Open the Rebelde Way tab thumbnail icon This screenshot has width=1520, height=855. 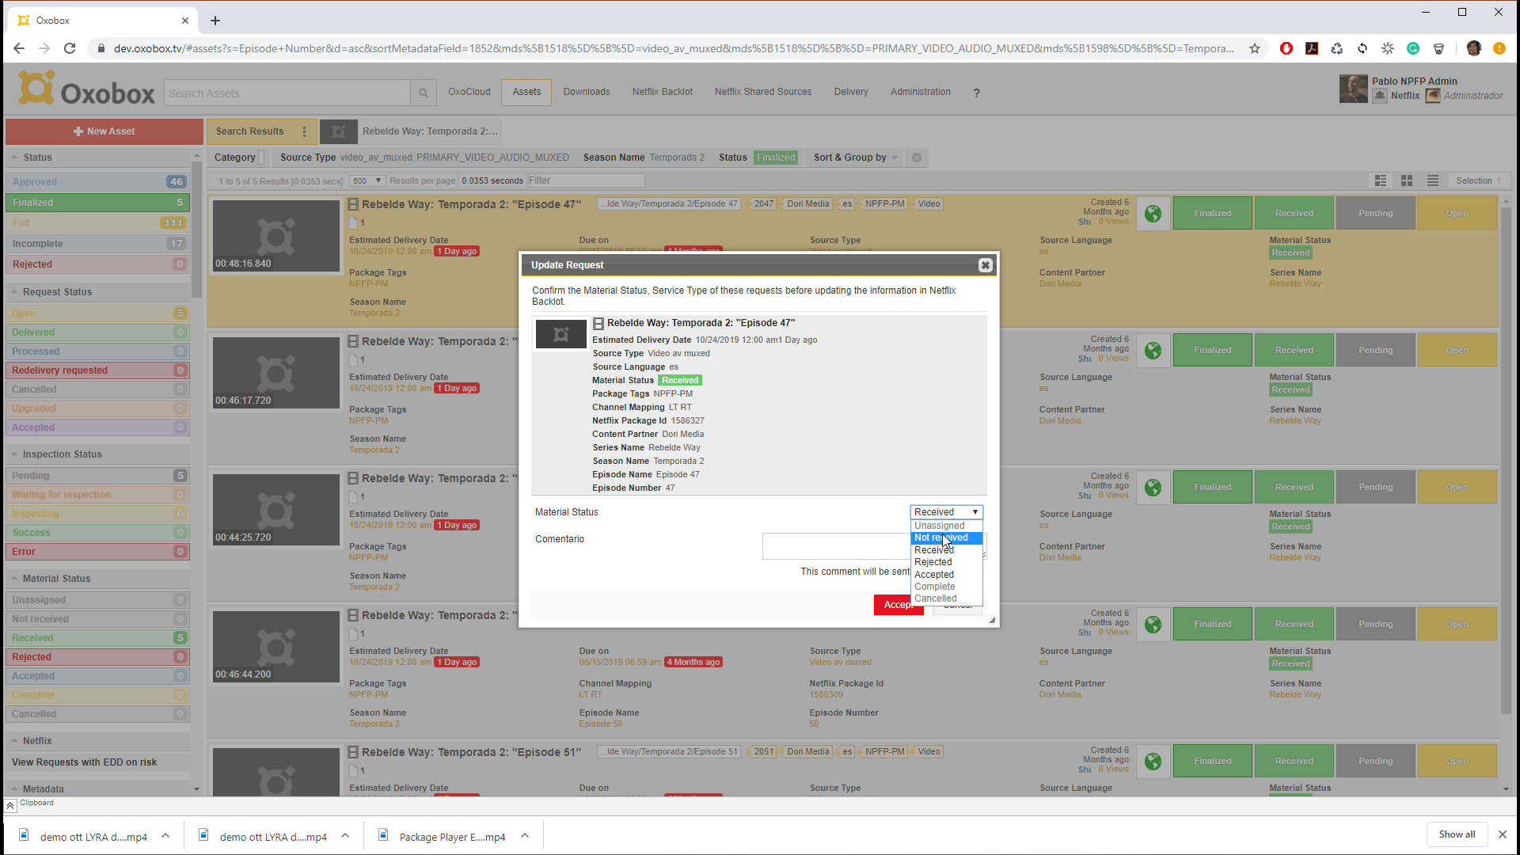338,131
